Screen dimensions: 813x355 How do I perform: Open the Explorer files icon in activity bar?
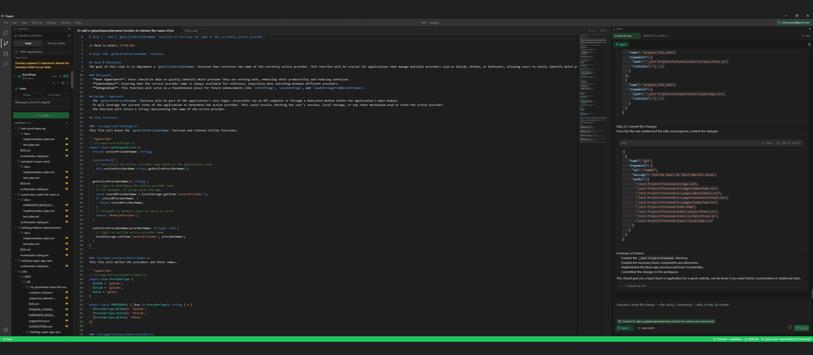(x=6, y=33)
